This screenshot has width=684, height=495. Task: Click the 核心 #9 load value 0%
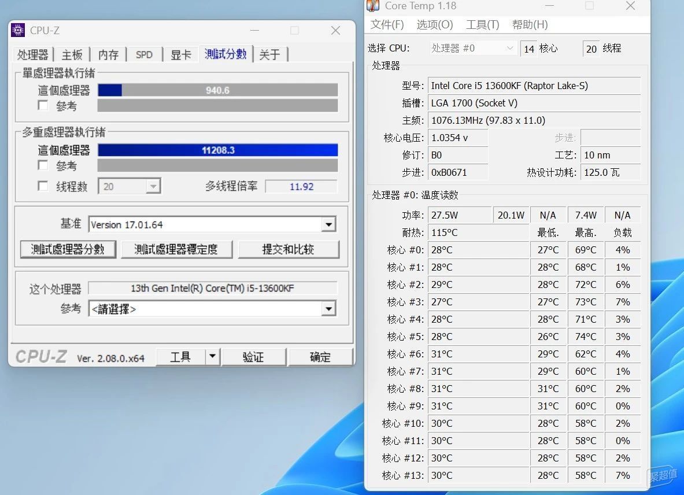pyautogui.click(x=623, y=406)
